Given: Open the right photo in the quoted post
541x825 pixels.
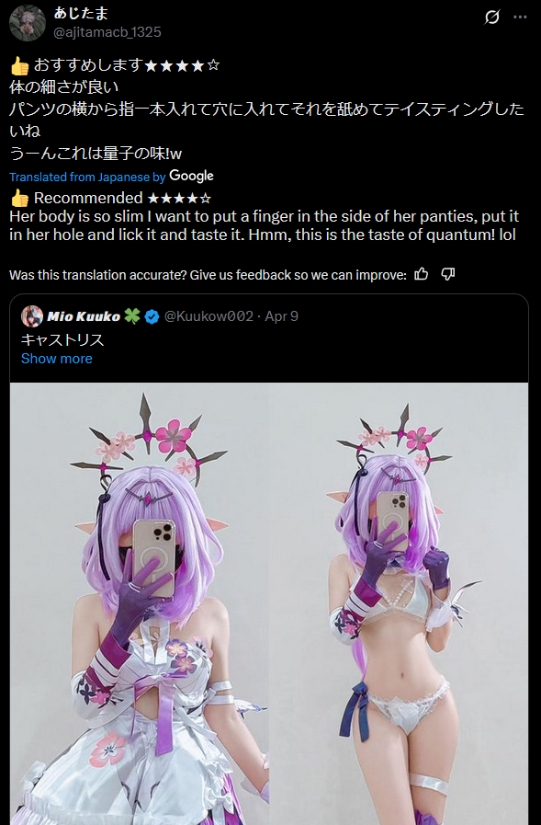Looking at the screenshot, I should click(x=400, y=603).
